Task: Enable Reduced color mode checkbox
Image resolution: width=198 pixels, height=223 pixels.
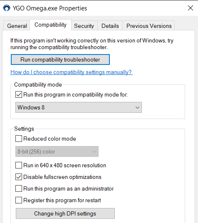Action: tap(19, 139)
